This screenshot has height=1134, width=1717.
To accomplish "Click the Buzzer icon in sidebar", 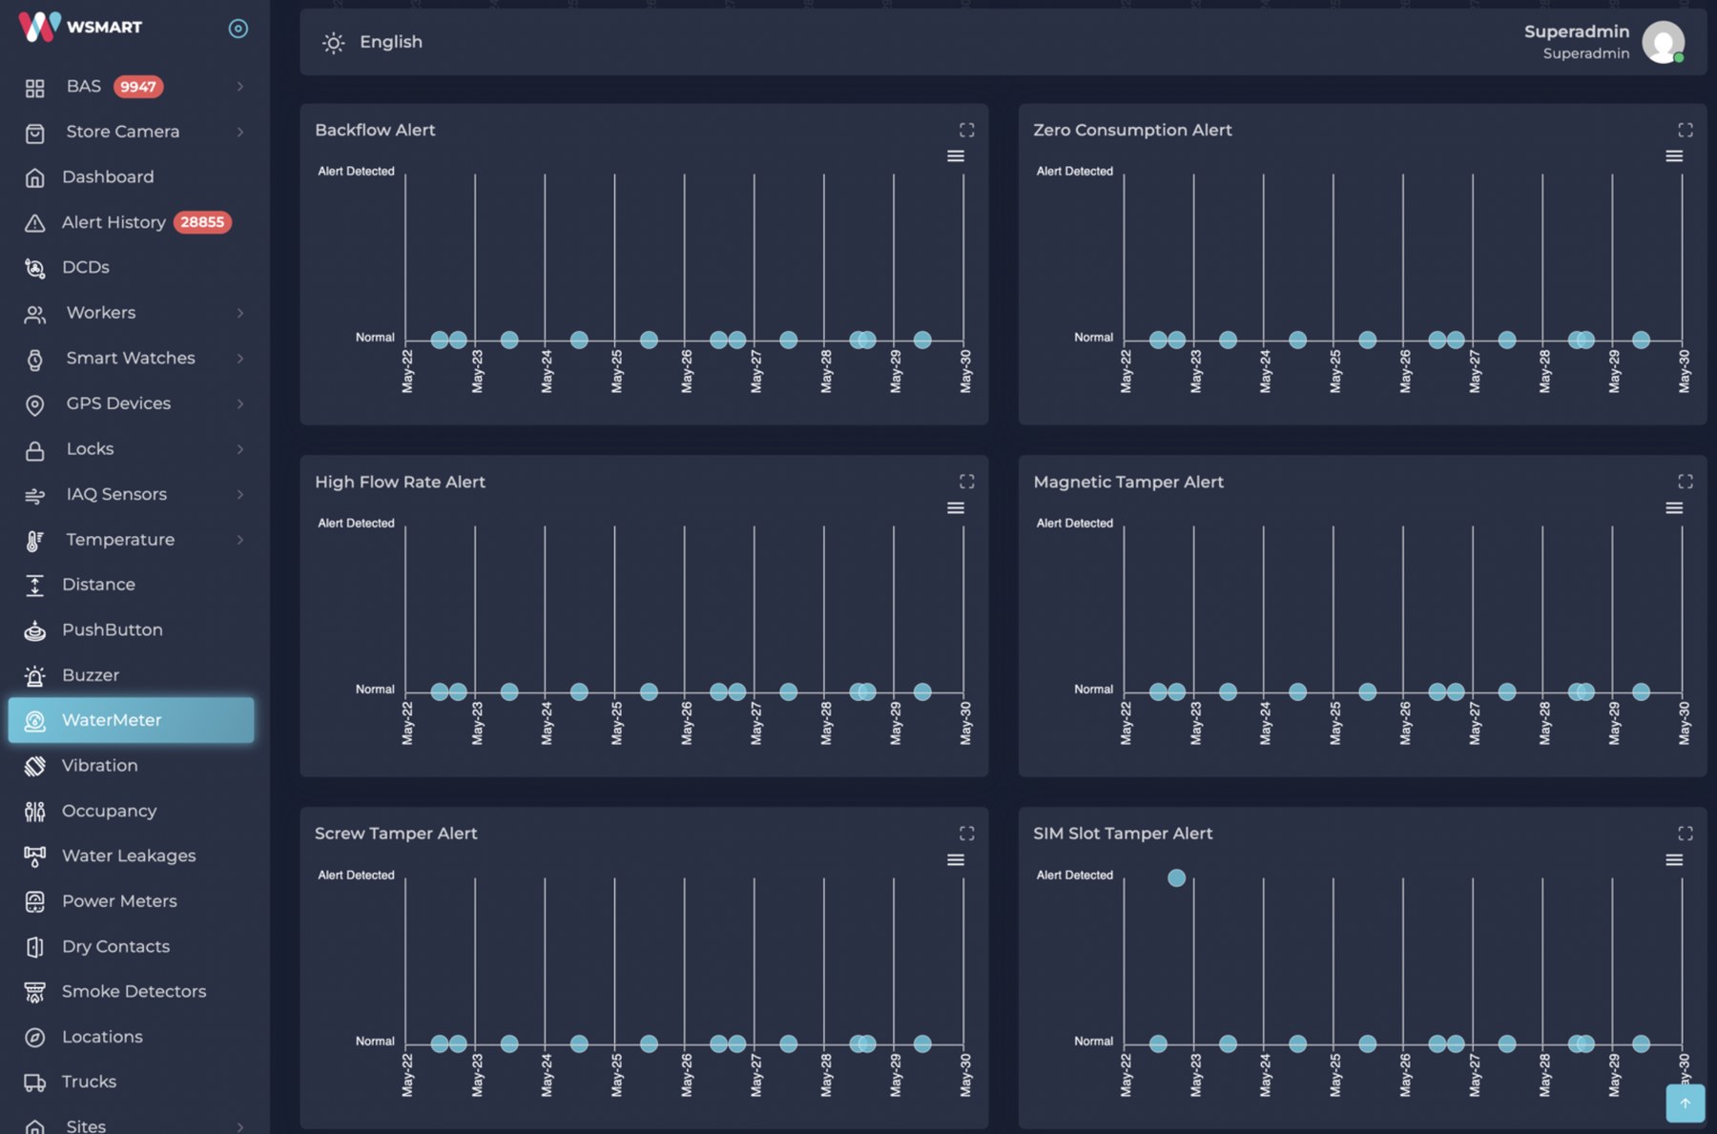I will click(x=35, y=675).
